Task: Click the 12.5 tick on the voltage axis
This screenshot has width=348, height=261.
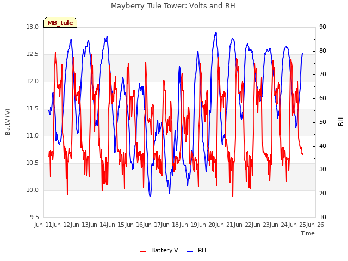Action: point(32,54)
